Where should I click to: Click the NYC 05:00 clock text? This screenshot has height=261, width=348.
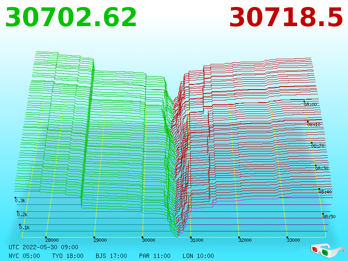(x=24, y=256)
